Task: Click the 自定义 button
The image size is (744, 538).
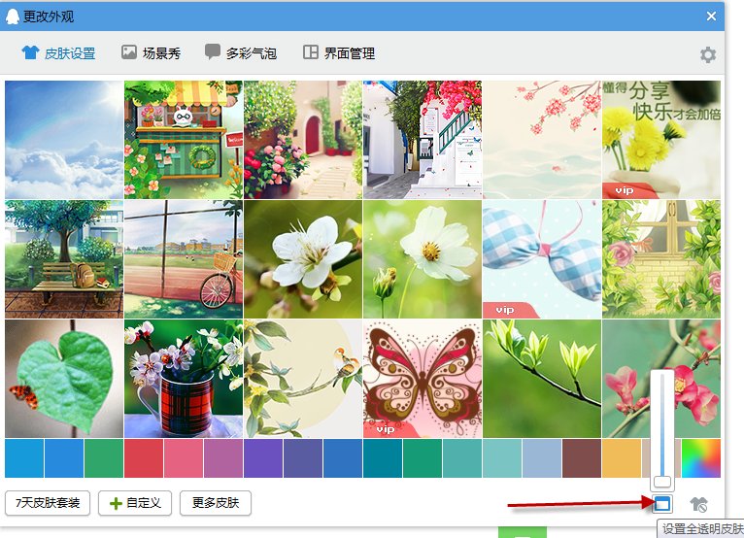Action: [x=135, y=503]
